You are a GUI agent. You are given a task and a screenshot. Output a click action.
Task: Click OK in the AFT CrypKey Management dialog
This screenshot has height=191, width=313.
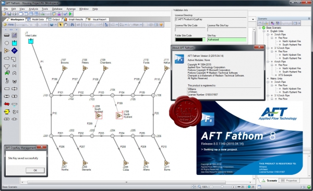(x=35, y=170)
